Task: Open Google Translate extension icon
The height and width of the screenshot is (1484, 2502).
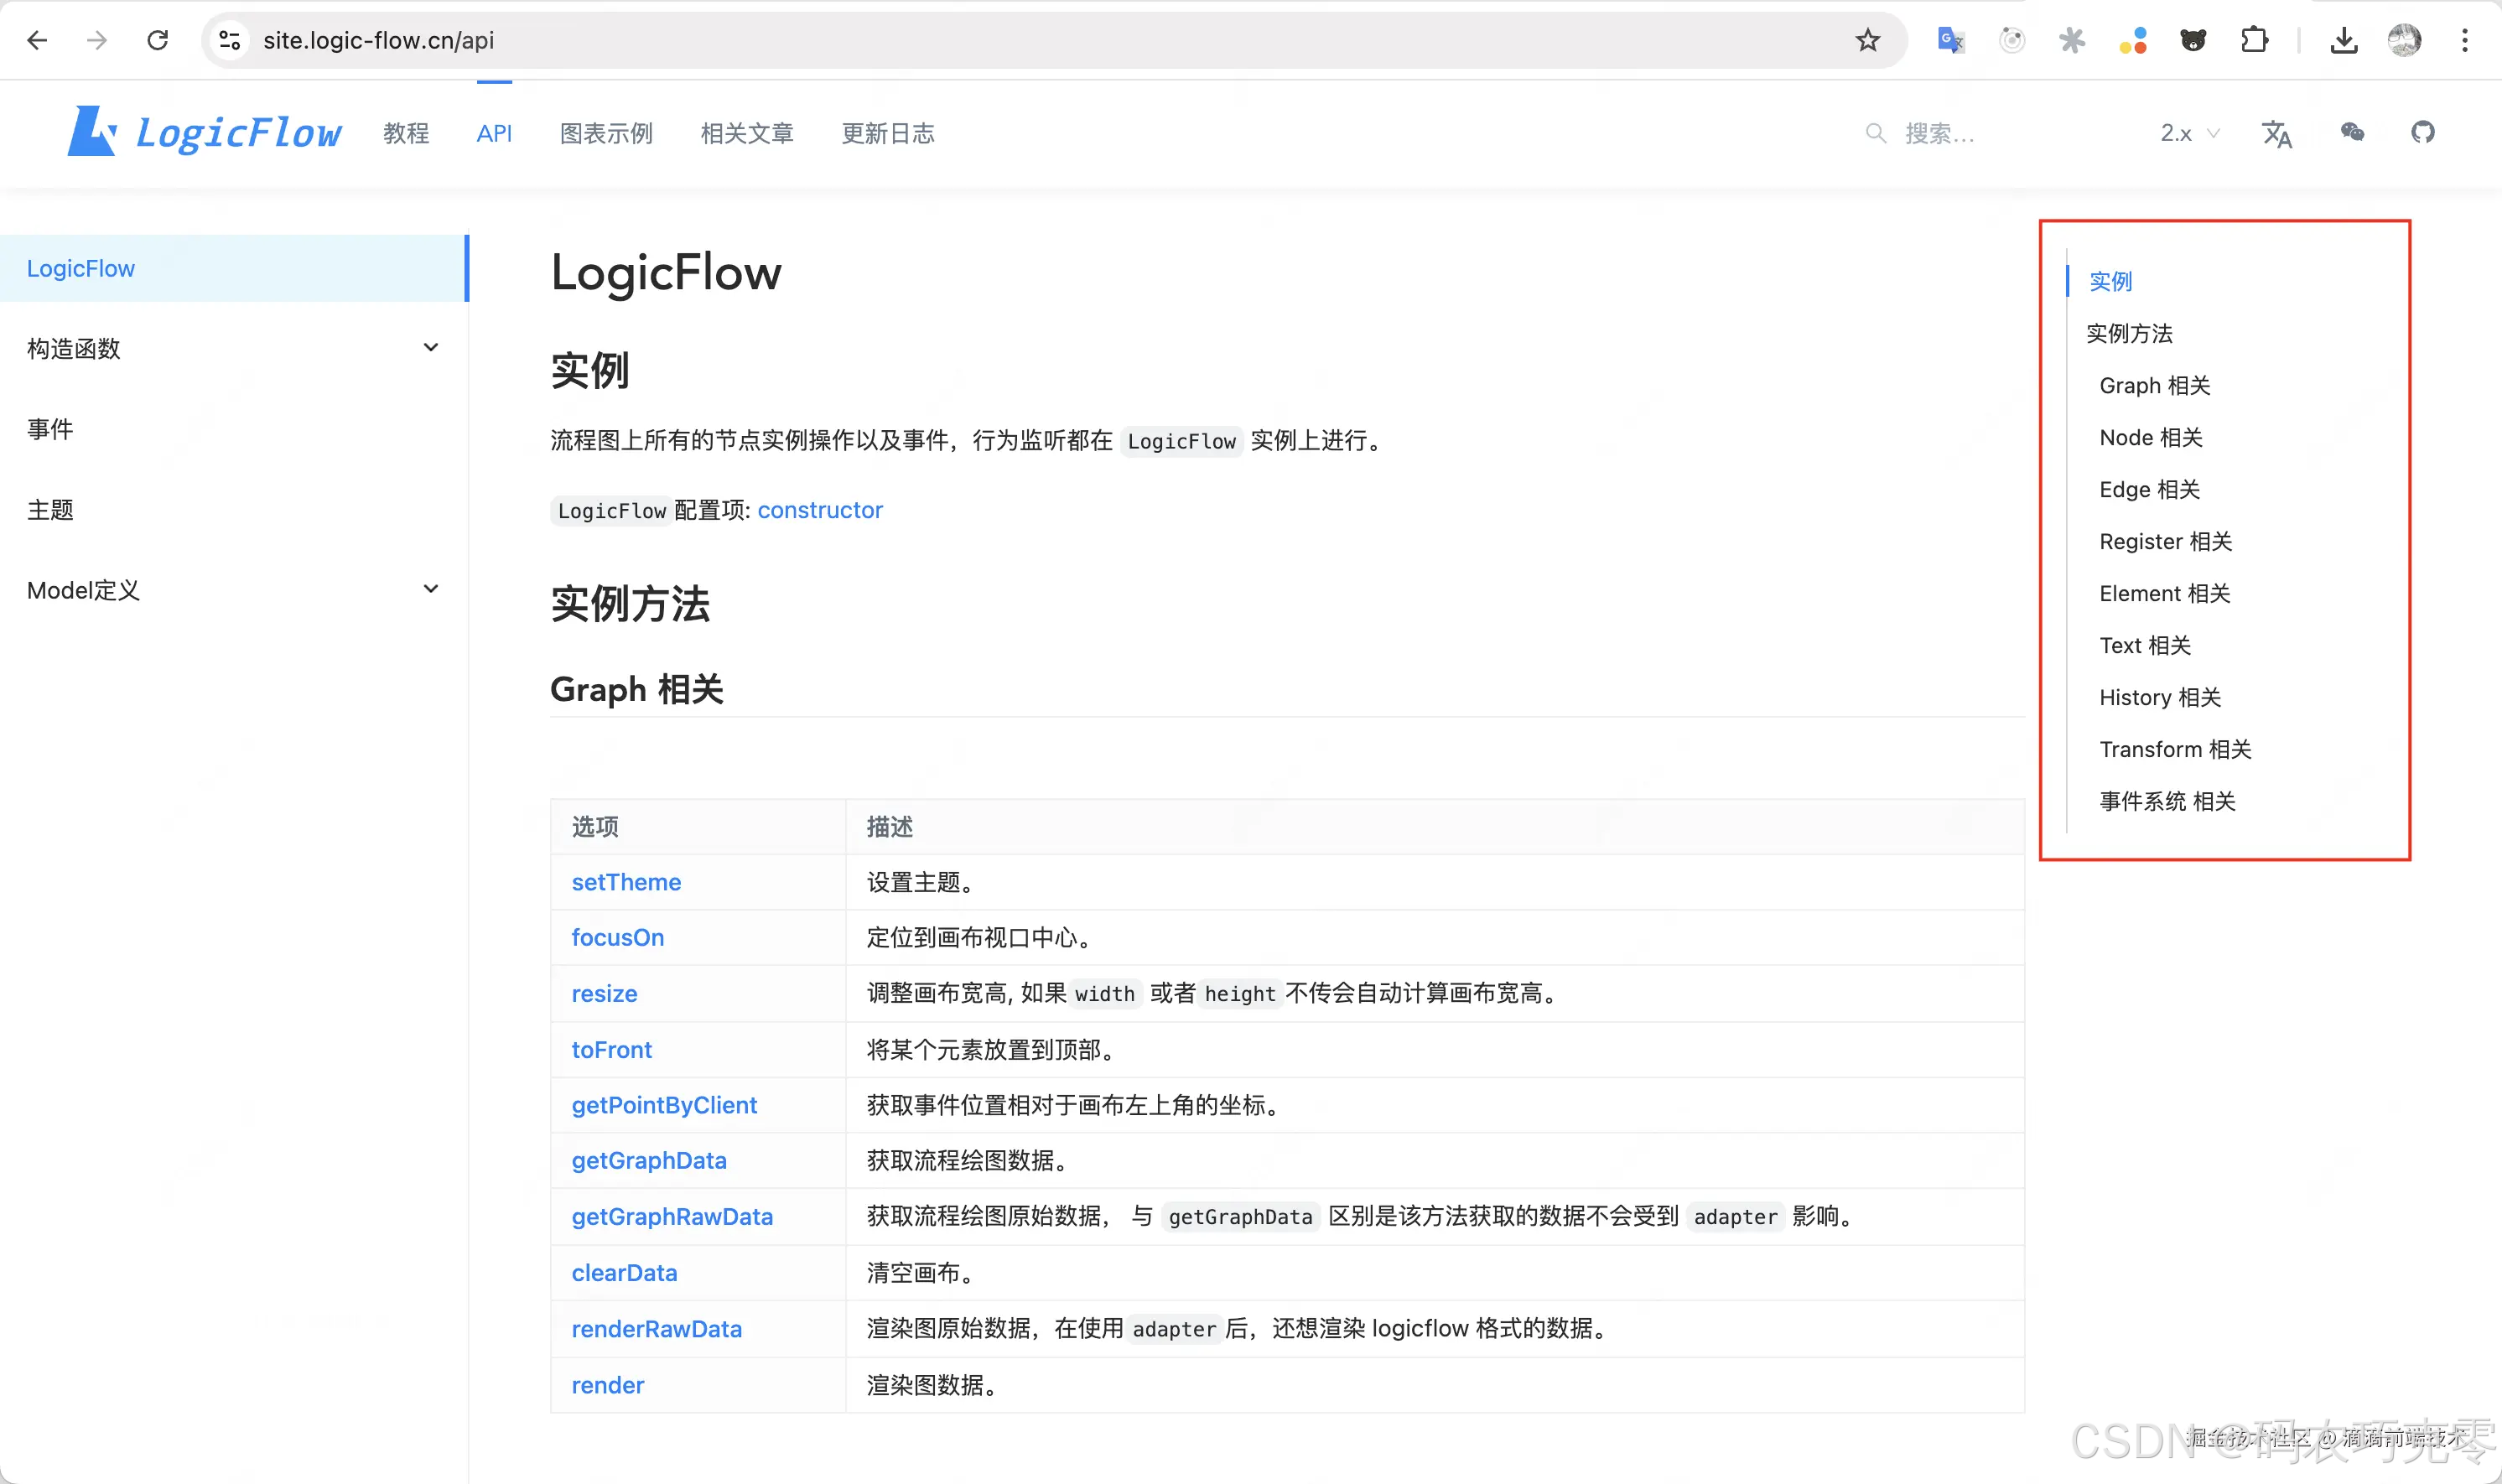Action: [x=1949, y=39]
